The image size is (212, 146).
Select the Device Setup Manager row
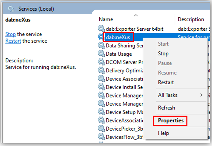point(124,112)
